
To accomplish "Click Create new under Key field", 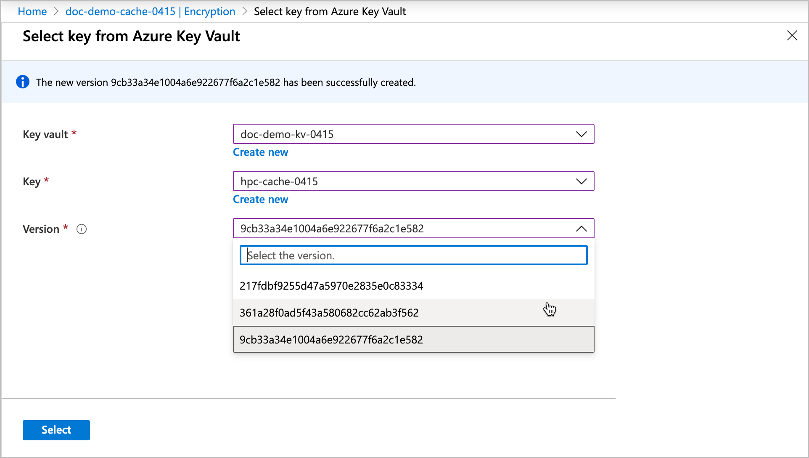I will 260,199.
